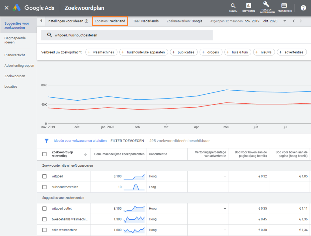
Task: Check the witgoed outlet checkbox
Action: tap(44, 209)
